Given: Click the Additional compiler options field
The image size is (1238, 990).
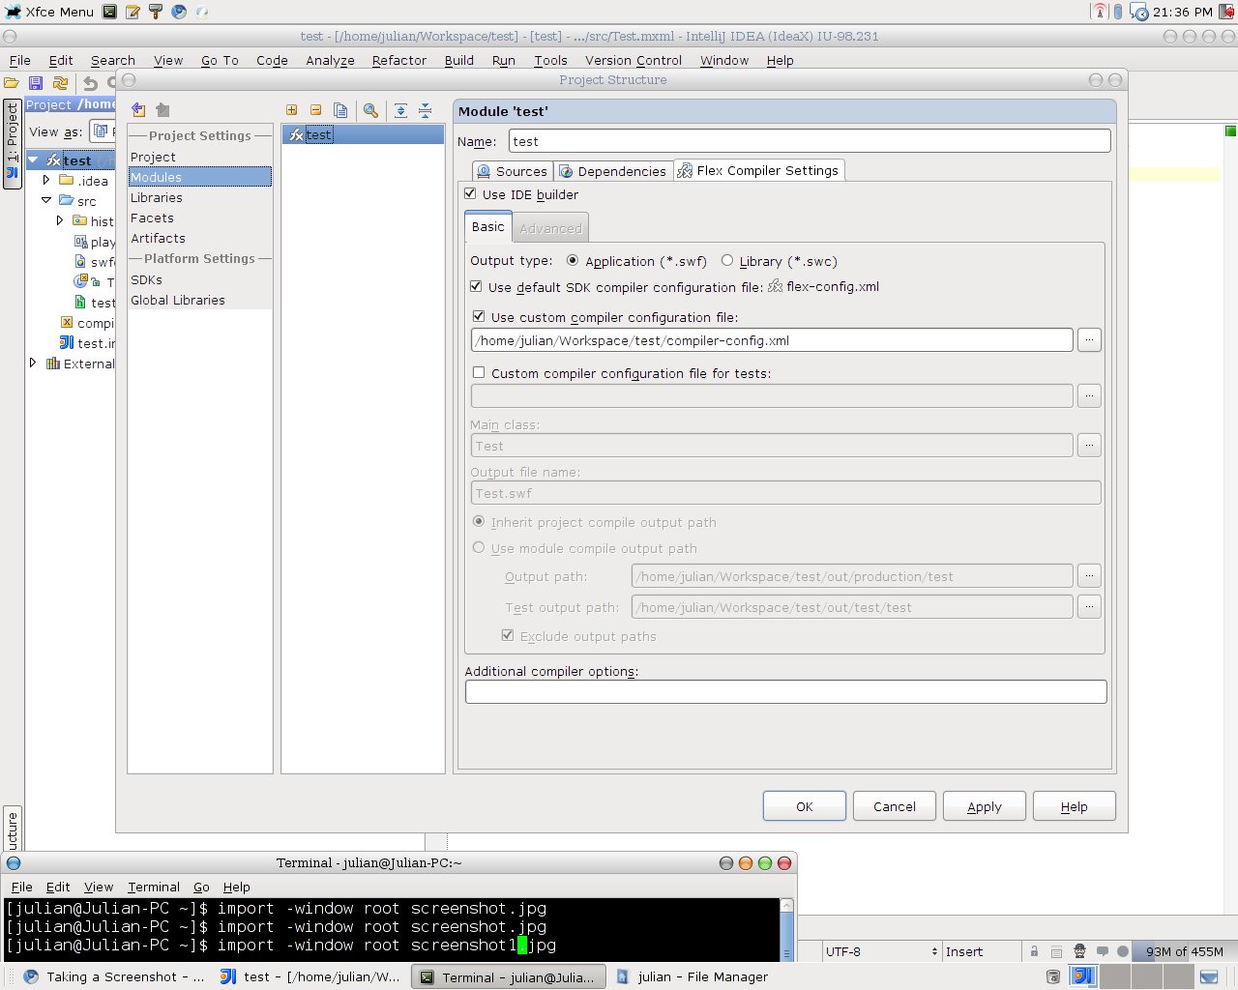Looking at the screenshot, I should point(786,691).
